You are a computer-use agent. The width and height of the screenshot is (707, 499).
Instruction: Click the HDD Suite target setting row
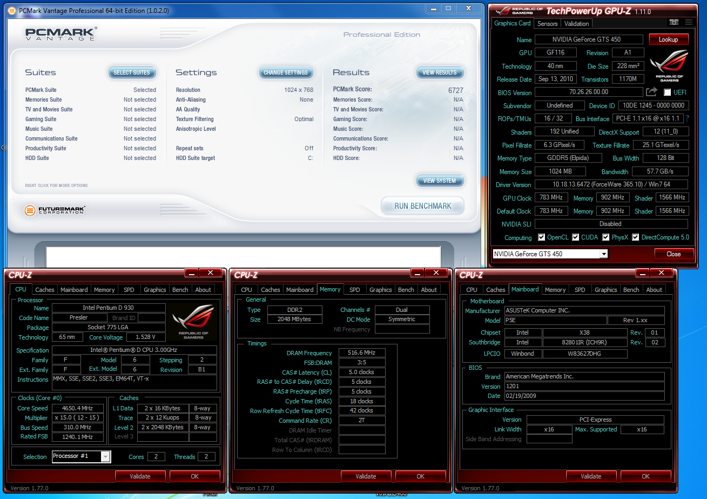[245, 158]
